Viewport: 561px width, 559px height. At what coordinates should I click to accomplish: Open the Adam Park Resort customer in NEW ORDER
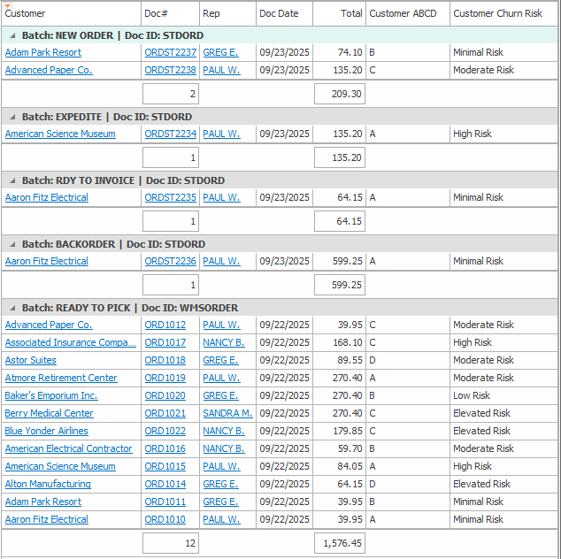[42, 52]
